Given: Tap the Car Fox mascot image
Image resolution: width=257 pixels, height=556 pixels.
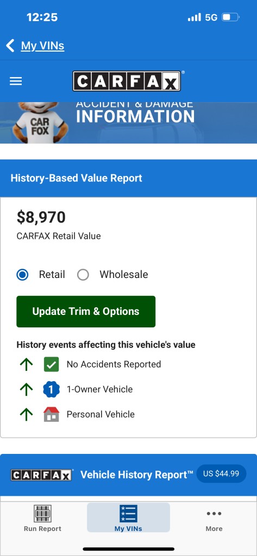Looking at the screenshot, I should tap(38, 123).
